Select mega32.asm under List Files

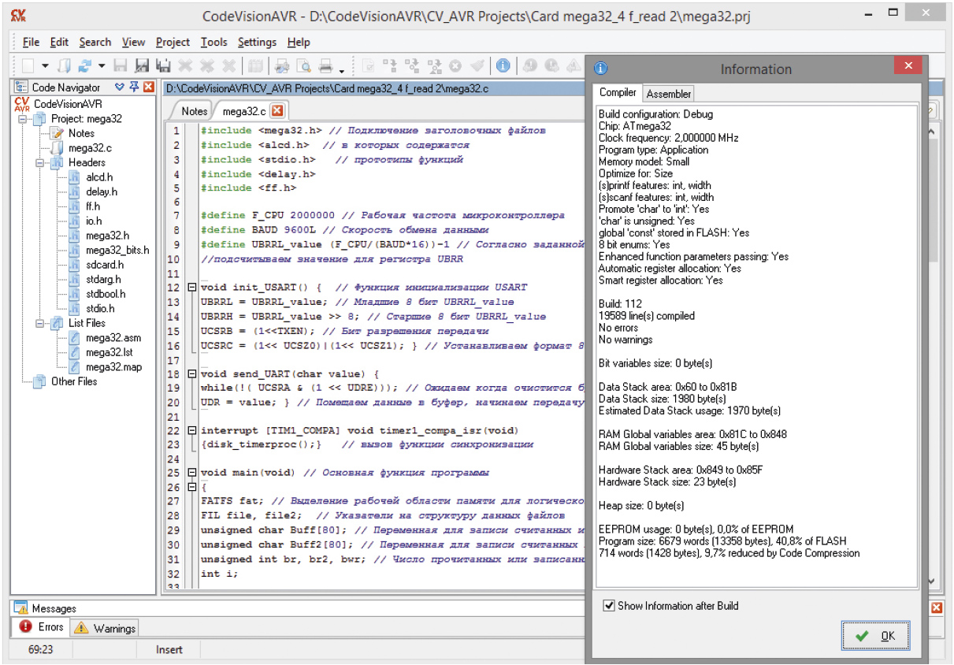coord(113,338)
